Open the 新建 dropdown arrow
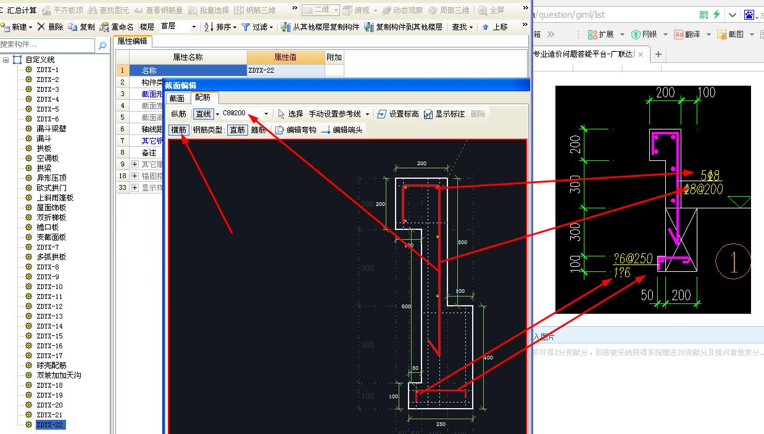764x434 pixels. pyautogui.click(x=31, y=27)
